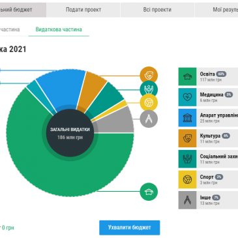This screenshot has width=238, height=238.
Task: Click the Ухвалити бюджет button
Action: (x=130, y=228)
